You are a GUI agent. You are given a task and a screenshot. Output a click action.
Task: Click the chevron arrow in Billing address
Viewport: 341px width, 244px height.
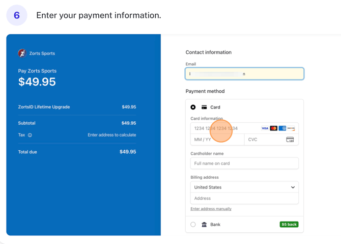click(x=293, y=187)
